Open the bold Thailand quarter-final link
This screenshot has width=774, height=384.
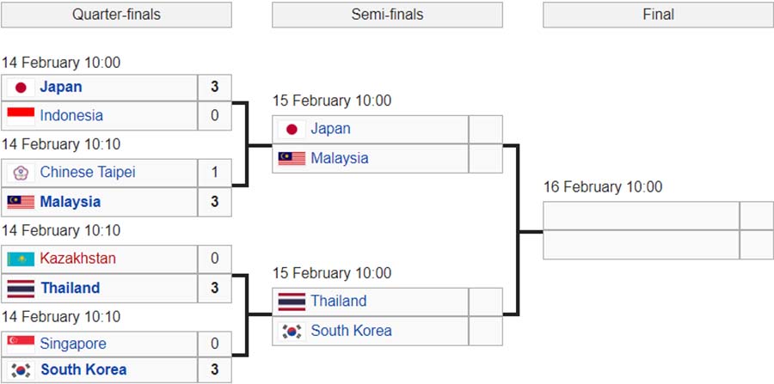pyautogui.click(x=71, y=289)
